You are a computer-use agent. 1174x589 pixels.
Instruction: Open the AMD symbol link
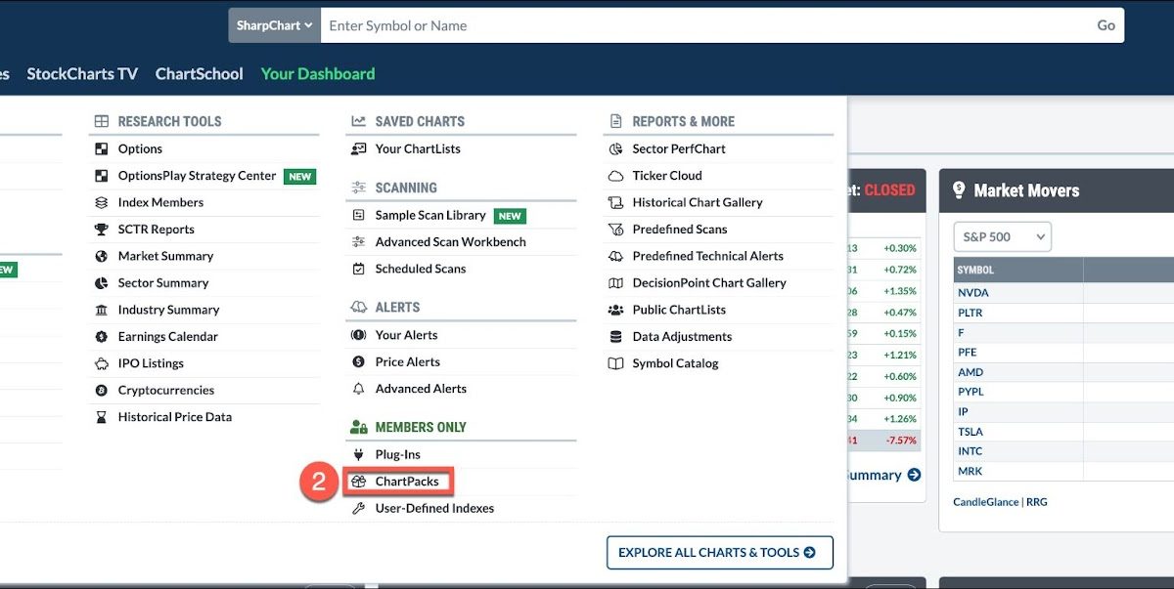pos(971,372)
